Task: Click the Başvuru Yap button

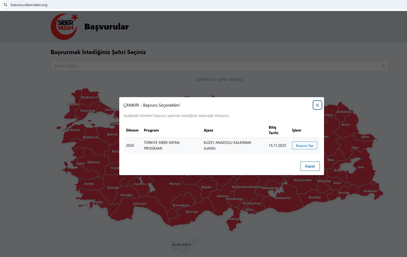Action: [304, 145]
